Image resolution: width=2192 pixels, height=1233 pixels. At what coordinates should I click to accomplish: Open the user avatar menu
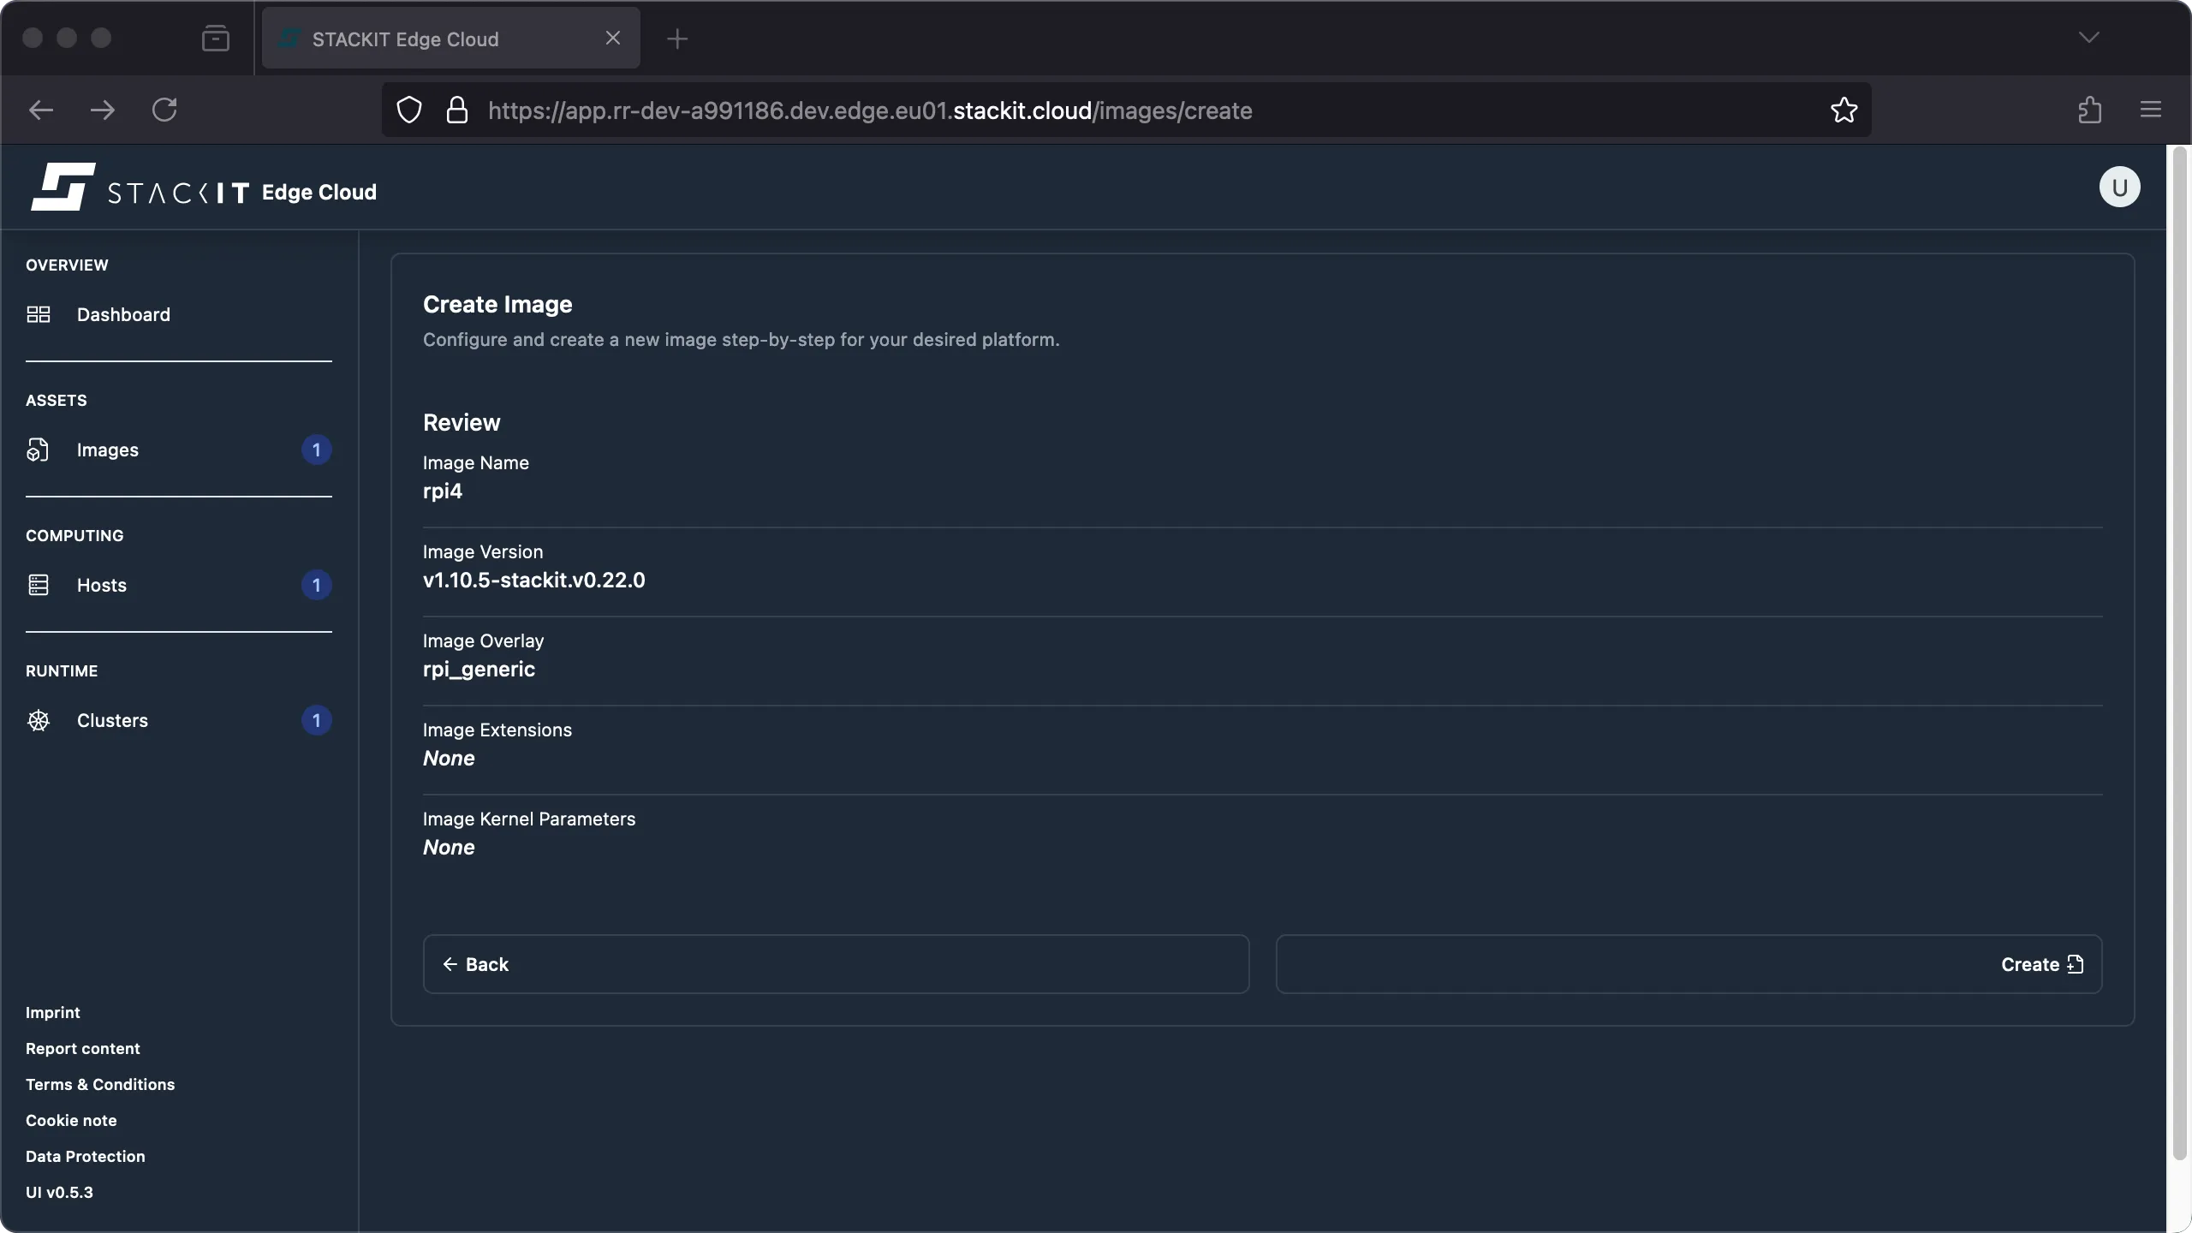click(2118, 187)
